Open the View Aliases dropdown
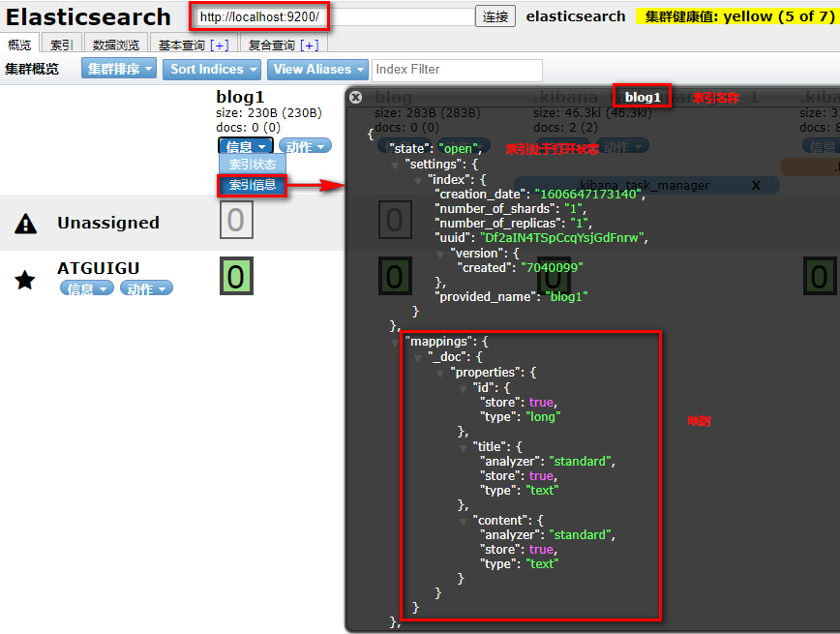 point(317,69)
